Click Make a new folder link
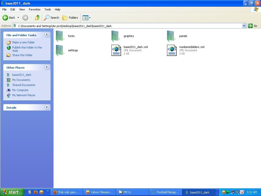This screenshot has width=261, height=196. click(23, 42)
